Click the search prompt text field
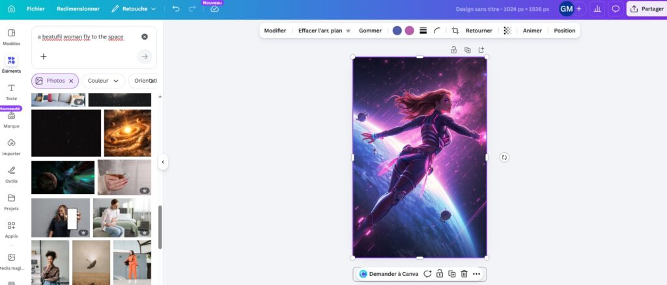 pyautogui.click(x=81, y=37)
